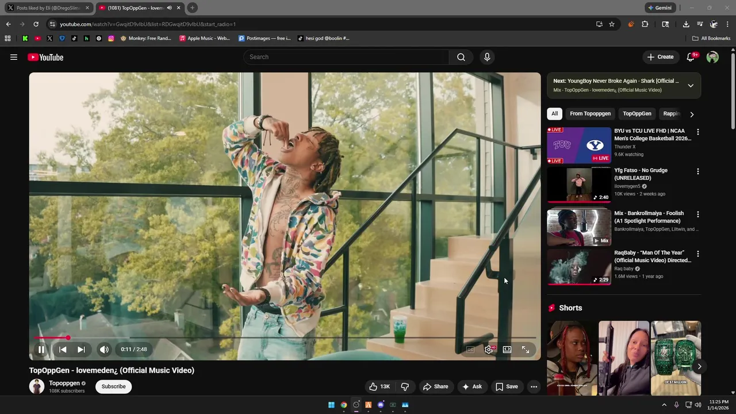Select the From Topoppgen chip
Viewport: 736px width, 414px height.
tap(590, 113)
